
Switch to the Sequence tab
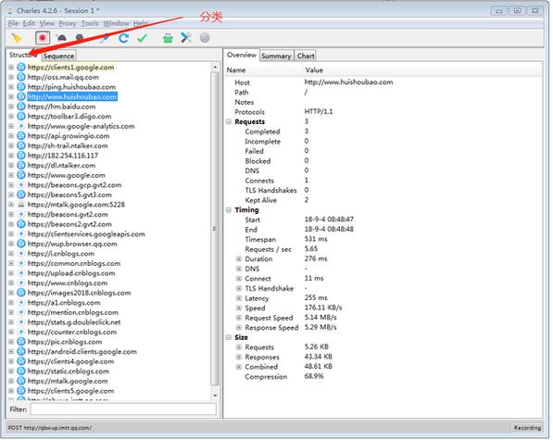pyautogui.click(x=58, y=56)
